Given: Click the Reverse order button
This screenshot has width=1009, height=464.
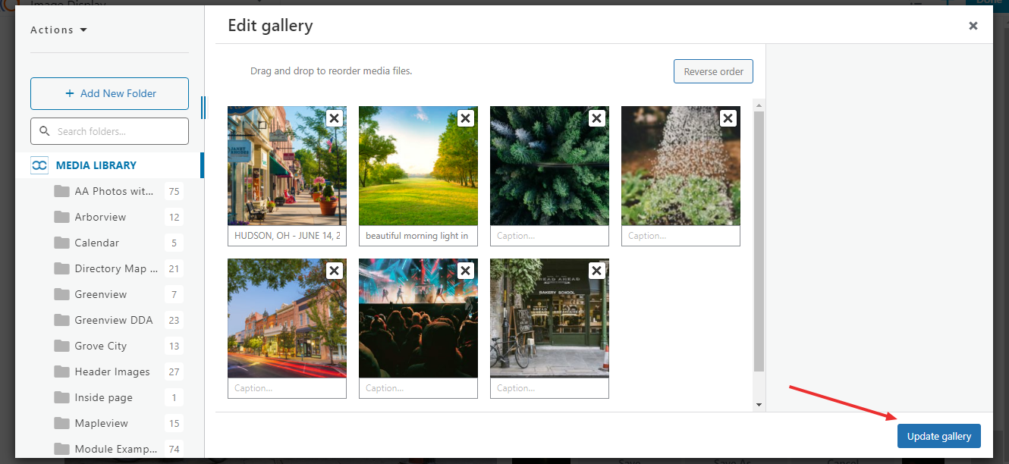Looking at the screenshot, I should [x=713, y=71].
